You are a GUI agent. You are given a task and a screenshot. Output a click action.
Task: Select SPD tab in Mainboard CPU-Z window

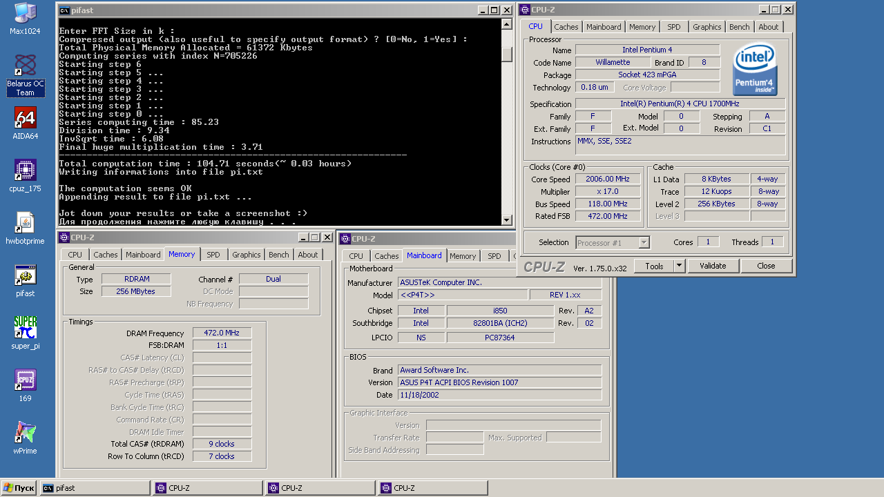(x=494, y=256)
